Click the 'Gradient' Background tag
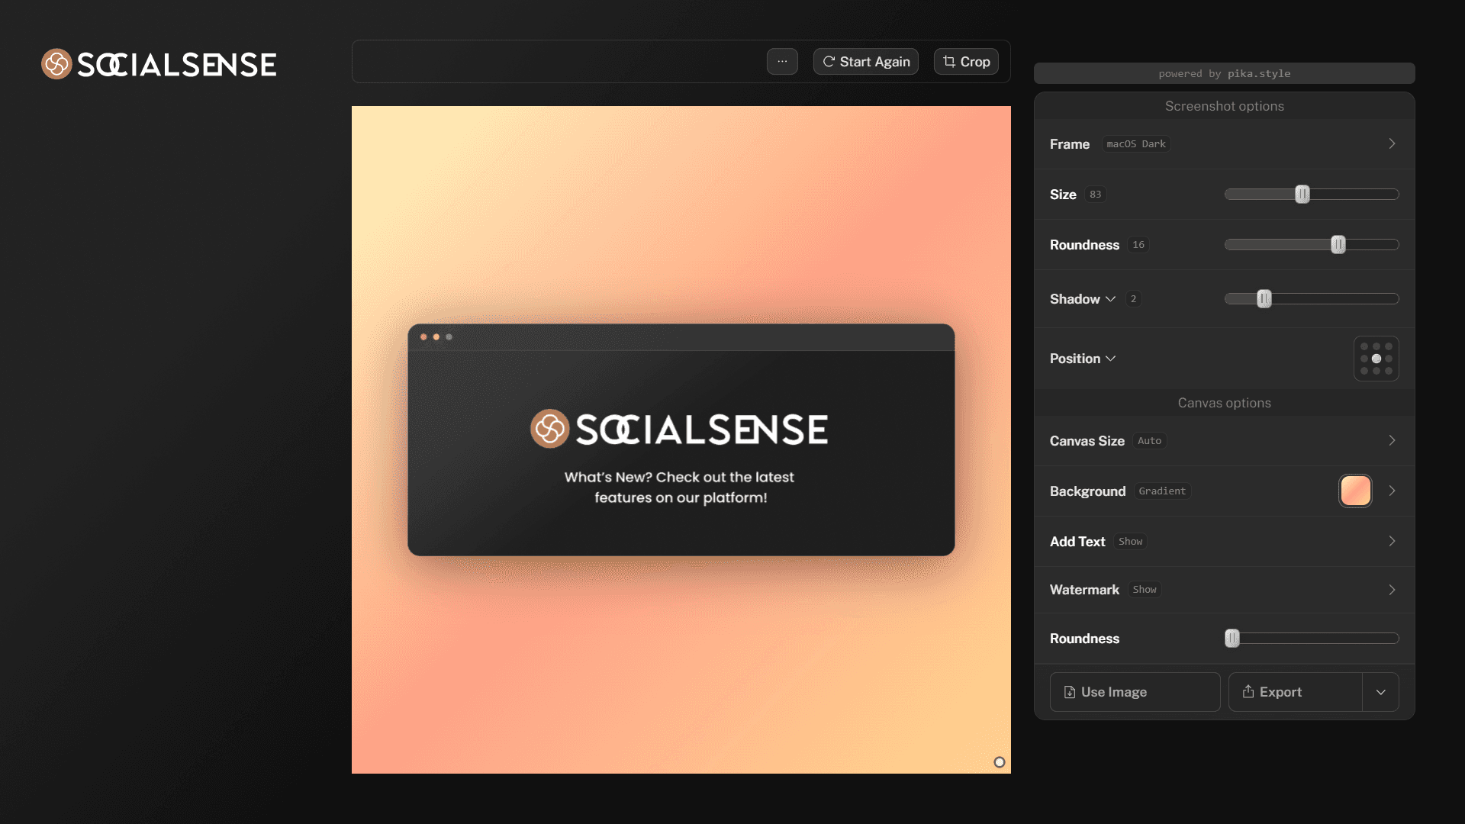The height and width of the screenshot is (824, 1465). 1162,491
